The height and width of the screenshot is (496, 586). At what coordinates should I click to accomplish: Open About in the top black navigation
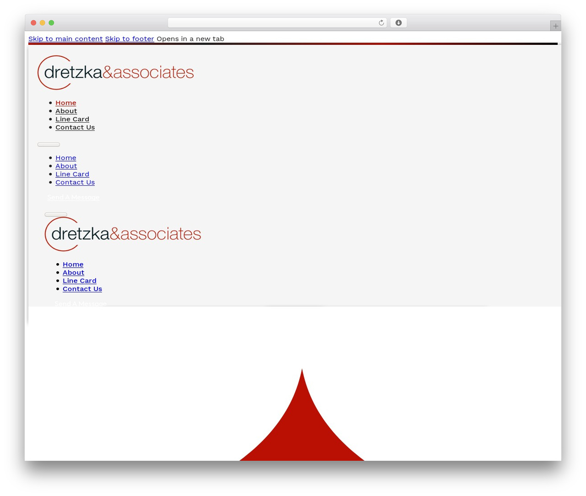pos(66,111)
